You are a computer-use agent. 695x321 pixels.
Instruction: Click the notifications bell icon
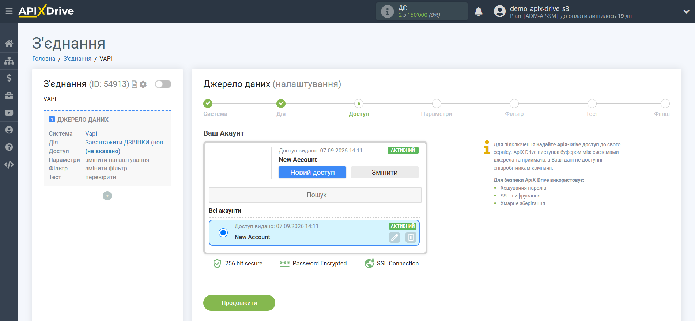(x=479, y=12)
